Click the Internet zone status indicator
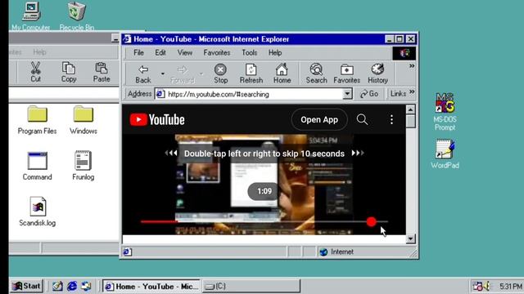 (337, 252)
